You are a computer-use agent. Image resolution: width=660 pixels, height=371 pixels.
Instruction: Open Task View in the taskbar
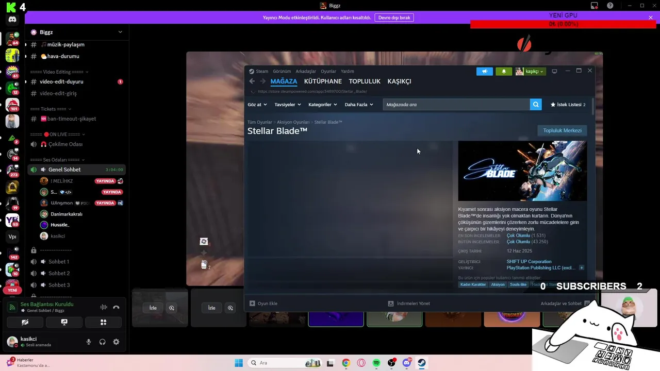click(331, 363)
